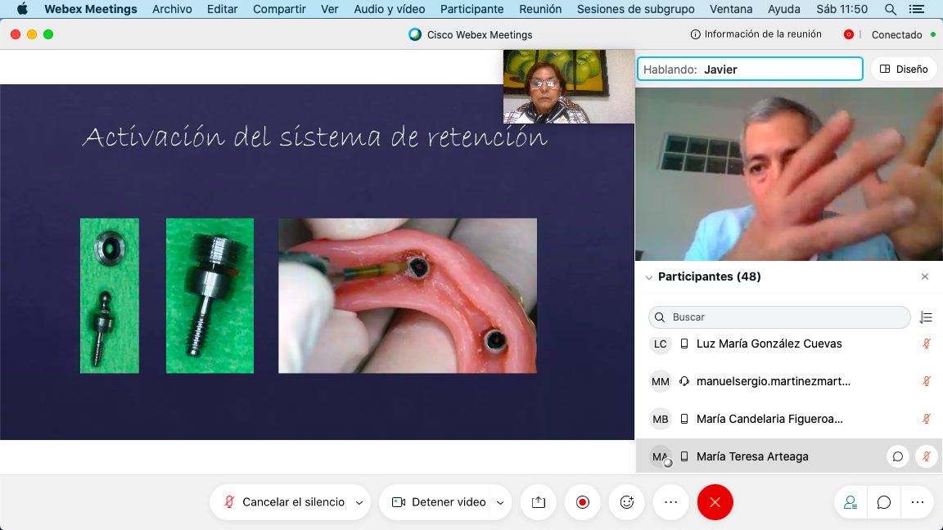Click the Diseño layout button
The width and height of the screenshot is (943, 530).
tap(904, 69)
